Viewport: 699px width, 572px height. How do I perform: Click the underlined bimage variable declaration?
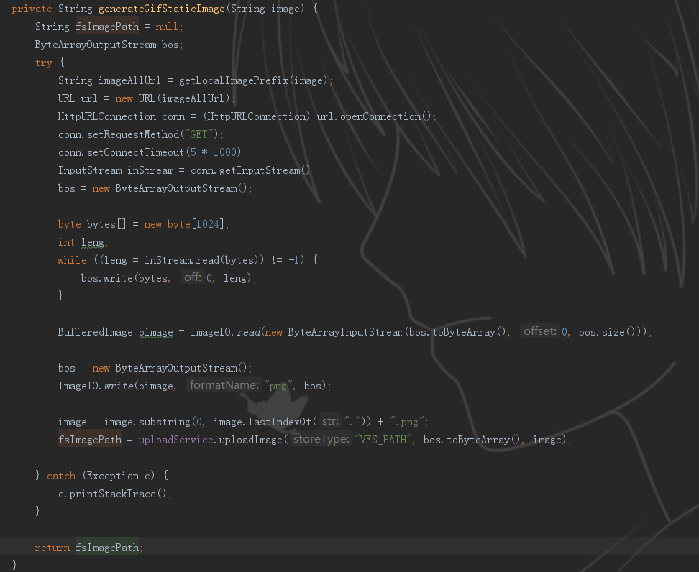pyautogui.click(x=155, y=332)
